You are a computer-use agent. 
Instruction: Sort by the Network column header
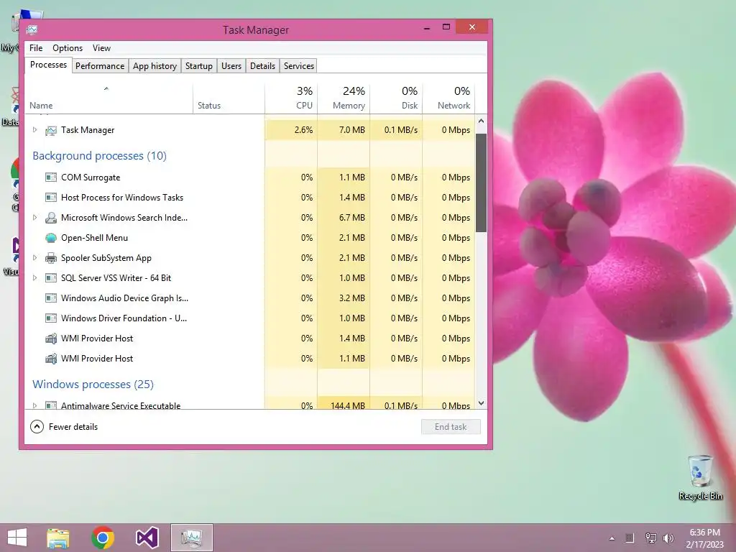pyautogui.click(x=448, y=98)
